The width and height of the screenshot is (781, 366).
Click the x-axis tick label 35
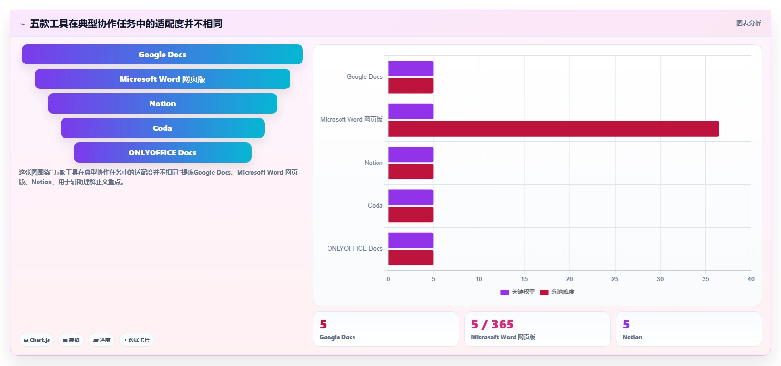click(705, 279)
